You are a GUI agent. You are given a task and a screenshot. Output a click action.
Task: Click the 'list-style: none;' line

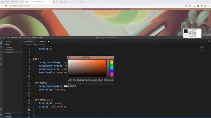50,103
